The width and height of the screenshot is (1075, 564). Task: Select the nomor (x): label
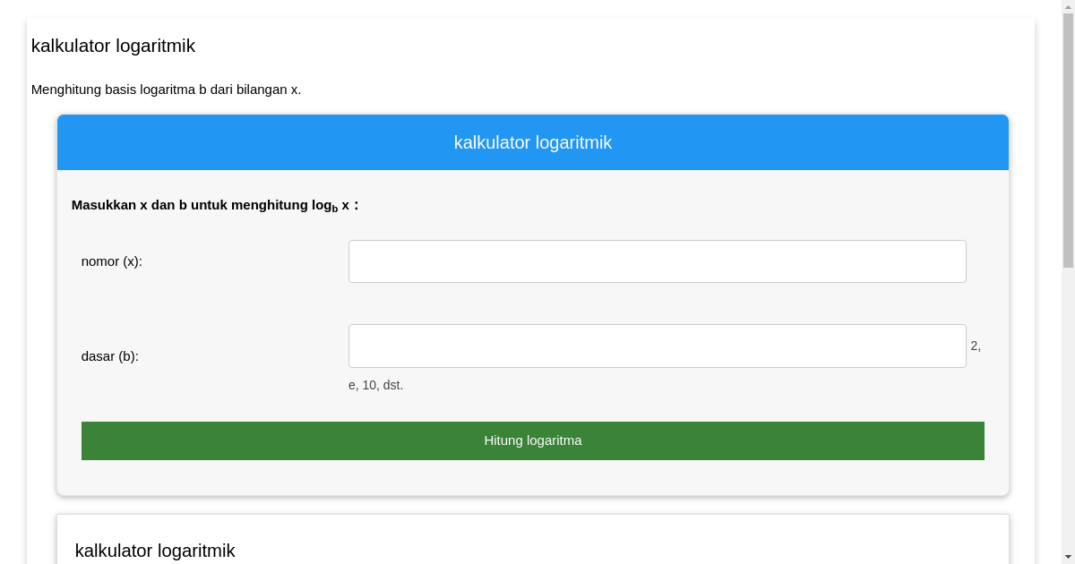(x=111, y=261)
